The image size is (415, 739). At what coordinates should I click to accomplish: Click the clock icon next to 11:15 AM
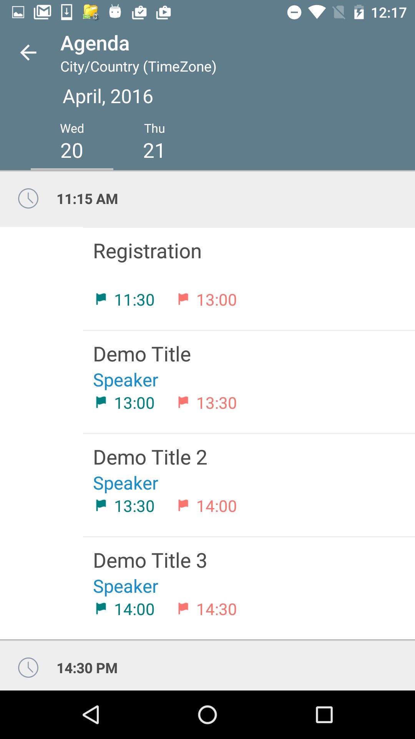[28, 199]
